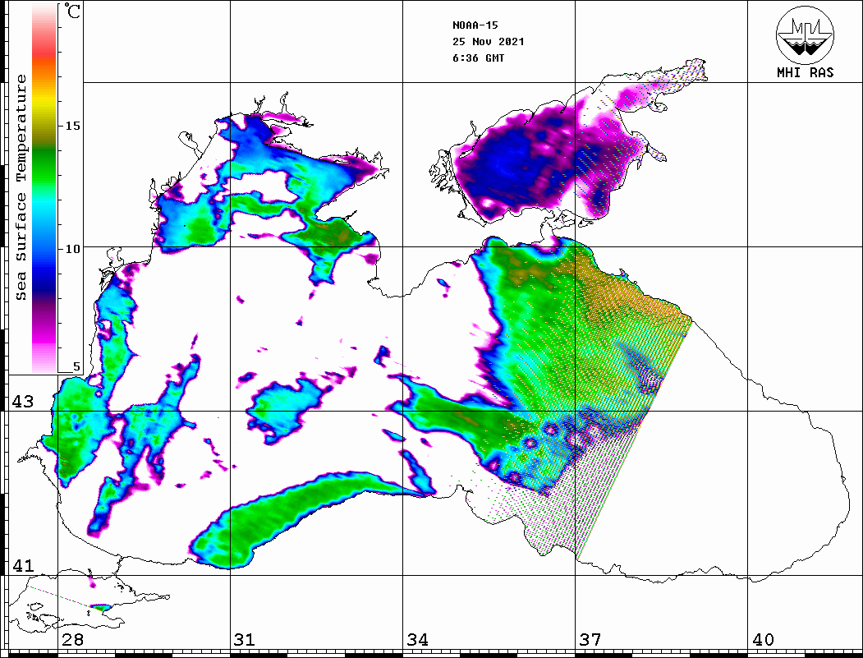Click the temperature color scale bar
Viewport: 863px width, 658px height.
point(44,188)
